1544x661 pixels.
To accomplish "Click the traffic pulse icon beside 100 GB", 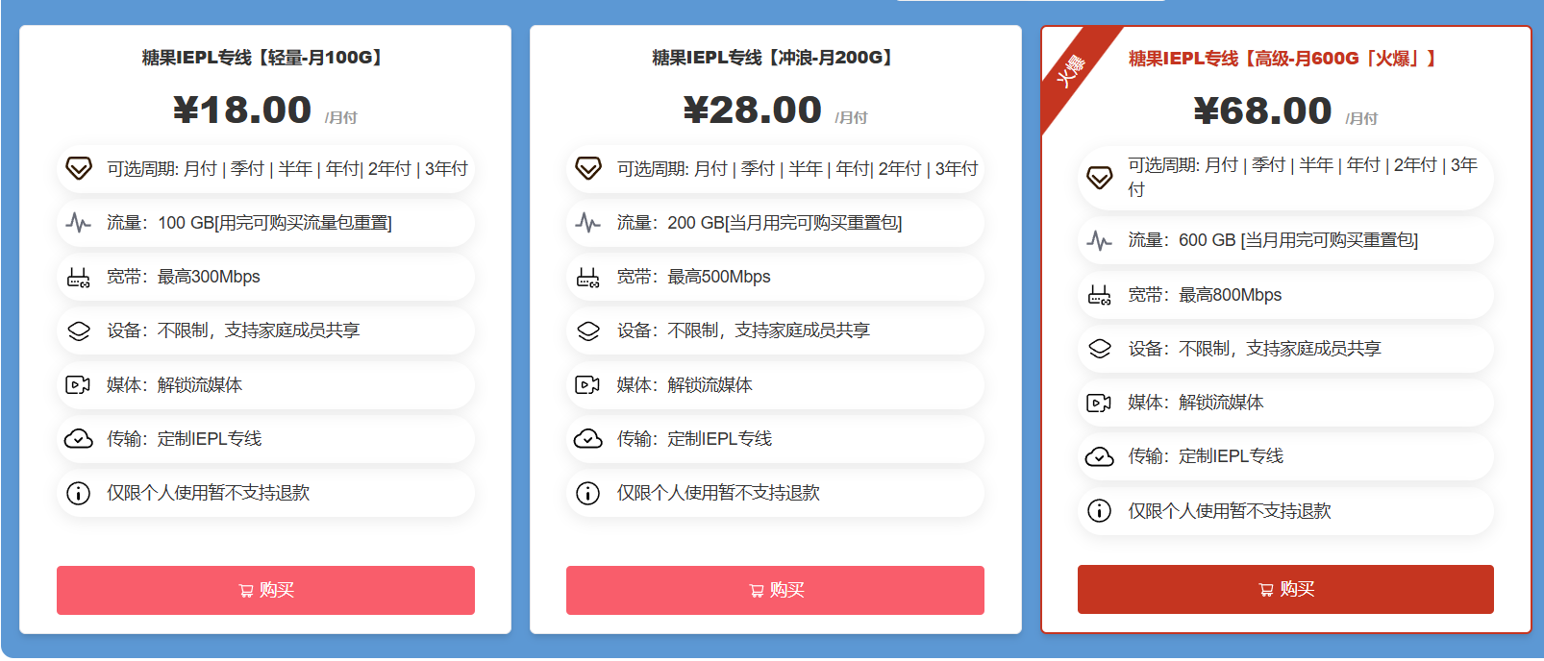I will click(x=79, y=223).
